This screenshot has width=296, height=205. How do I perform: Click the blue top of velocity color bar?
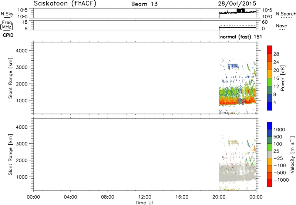click(x=270, y=125)
